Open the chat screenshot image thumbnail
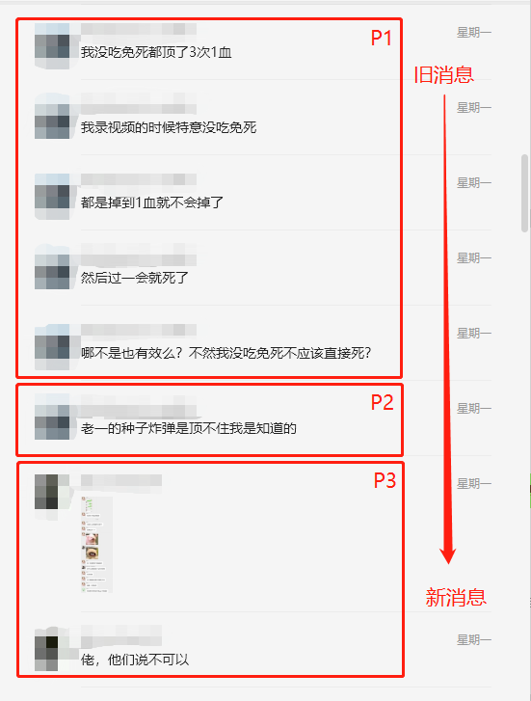 click(96, 545)
